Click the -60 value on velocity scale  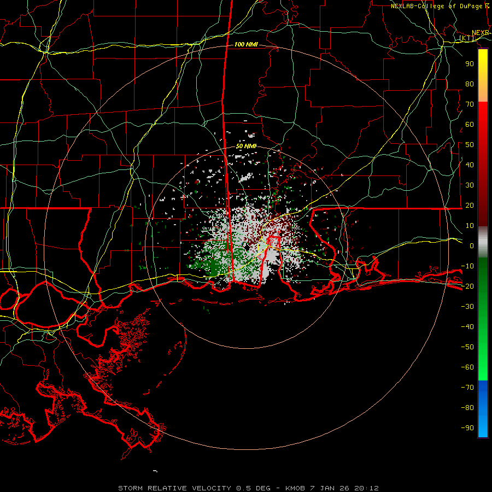tap(467, 367)
